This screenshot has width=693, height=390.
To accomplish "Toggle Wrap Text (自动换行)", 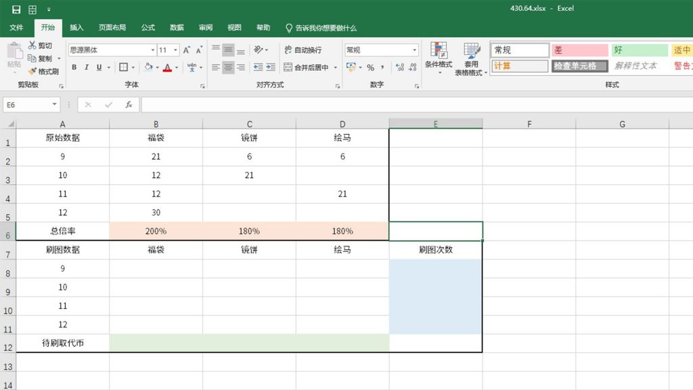I will (x=302, y=50).
